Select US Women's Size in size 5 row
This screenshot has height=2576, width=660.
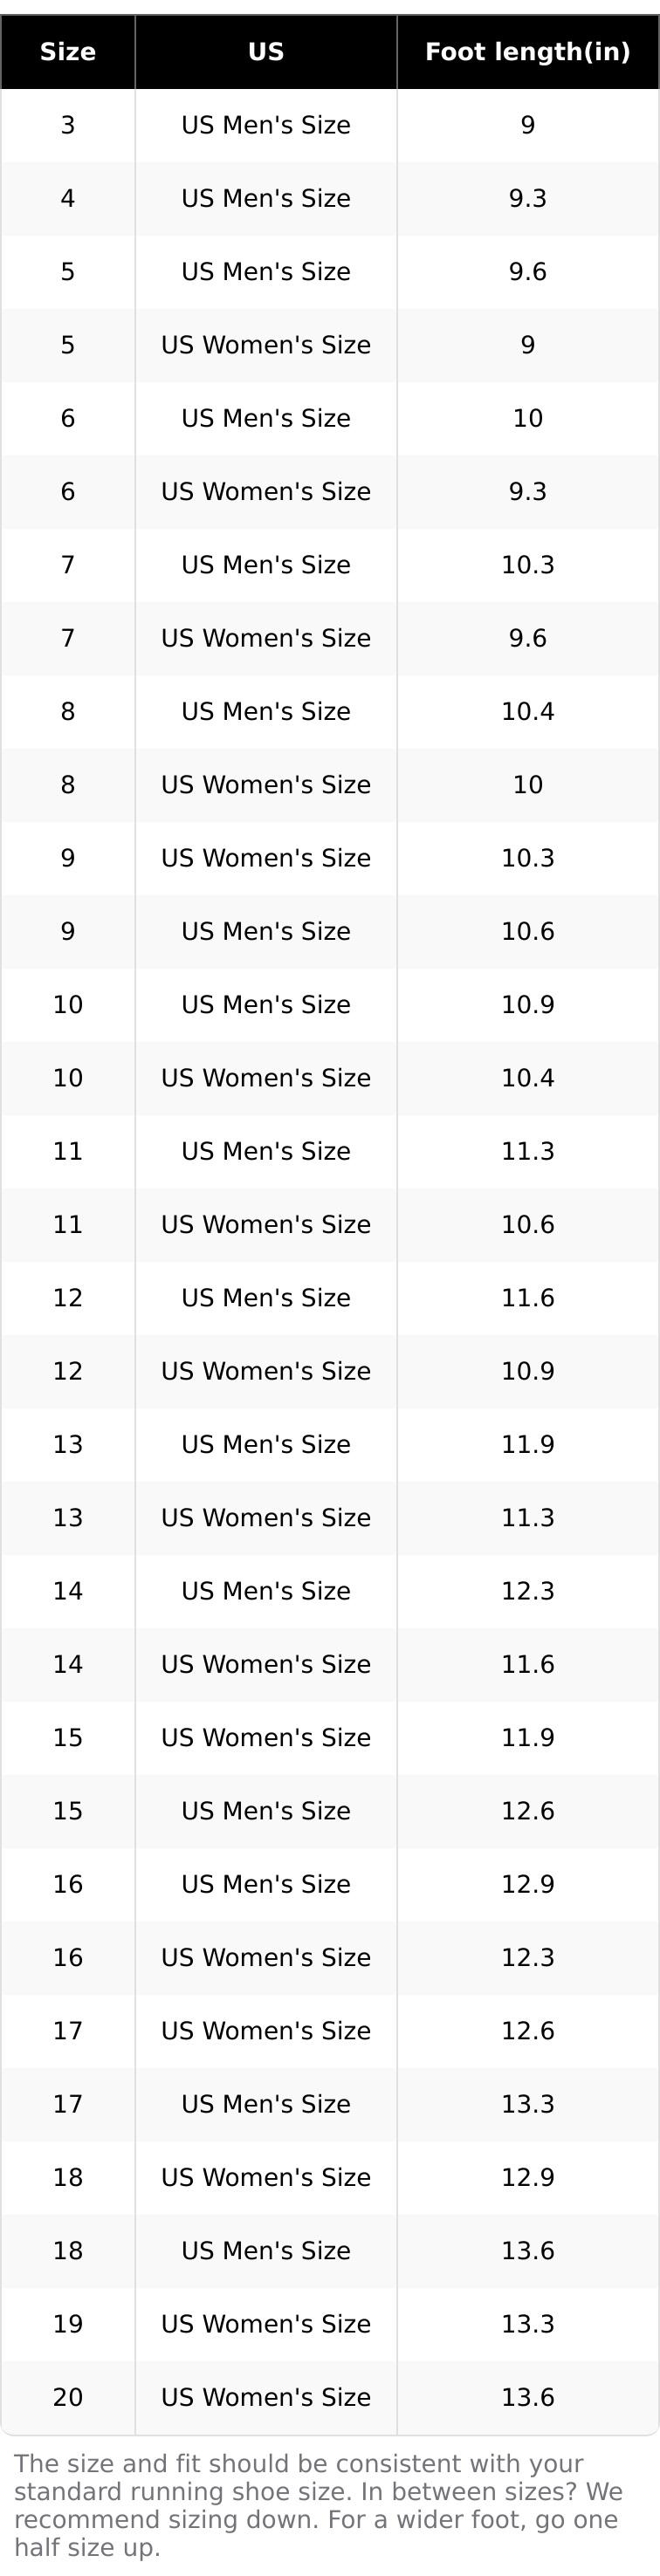[x=266, y=345]
